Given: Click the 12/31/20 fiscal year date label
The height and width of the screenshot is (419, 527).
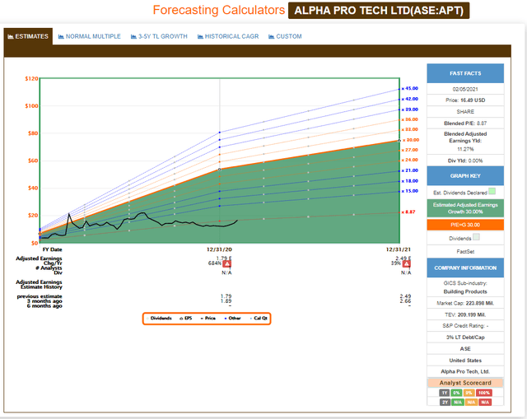Looking at the screenshot, I should (219, 249).
